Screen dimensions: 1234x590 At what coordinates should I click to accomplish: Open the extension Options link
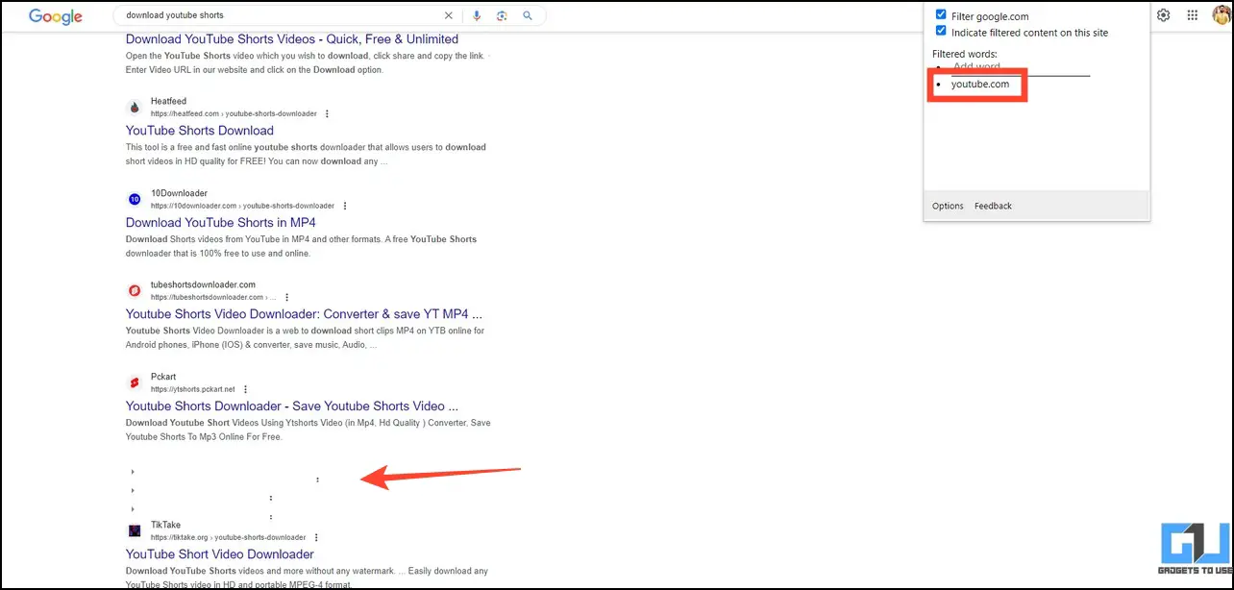(x=948, y=206)
